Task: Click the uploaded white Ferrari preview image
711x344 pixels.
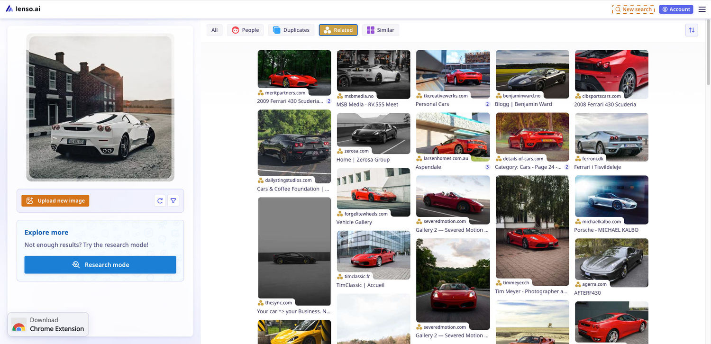Action: tap(100, 108)
